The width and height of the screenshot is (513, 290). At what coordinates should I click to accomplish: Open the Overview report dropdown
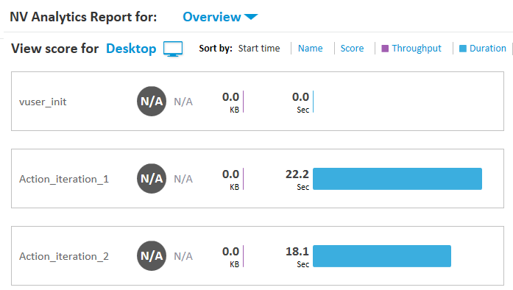point(220,17)
